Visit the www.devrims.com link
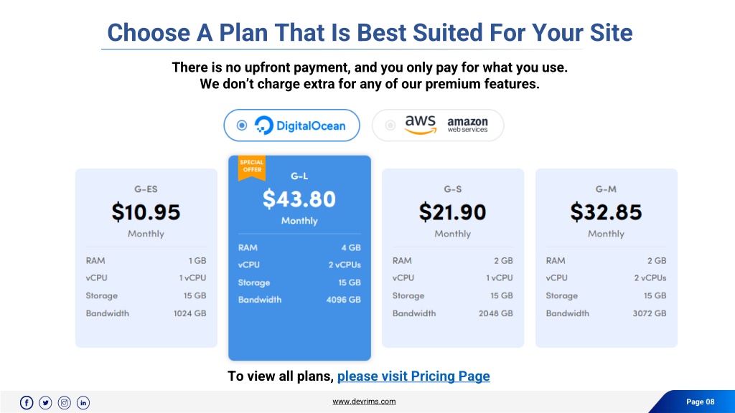This screenshot has height=413, width=735. (364, 402)
